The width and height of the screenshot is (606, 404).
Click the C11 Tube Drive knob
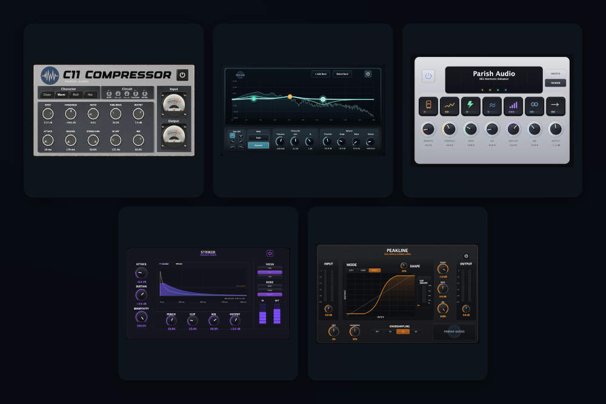[x=116, y=114]
